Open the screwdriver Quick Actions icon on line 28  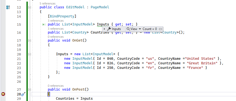(x=23, y=94)
